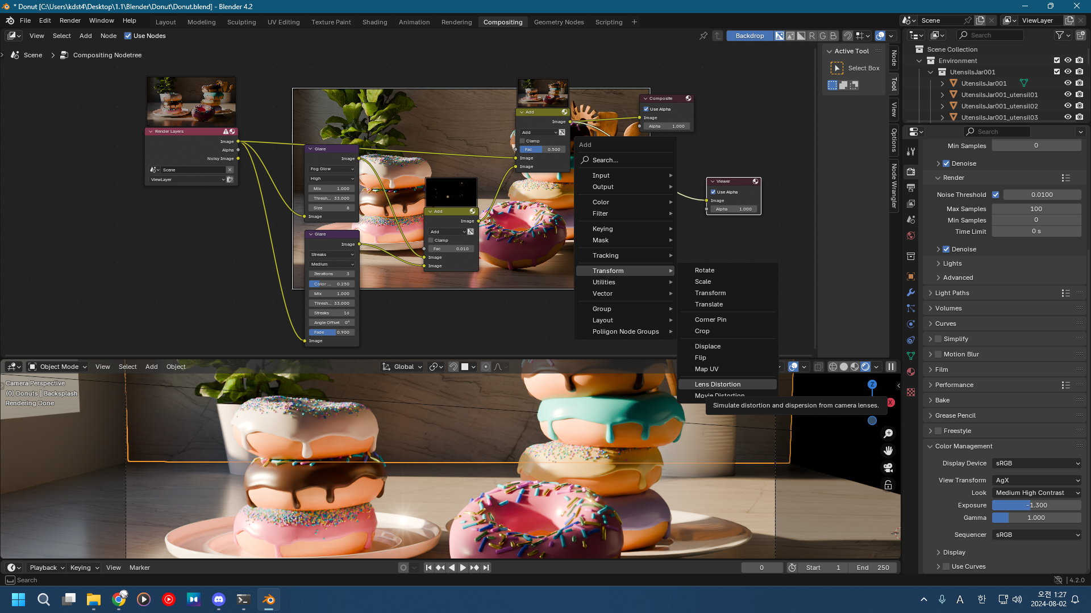Open the Texture properties checker icon

pyautogui.click(x=911, y=392)
